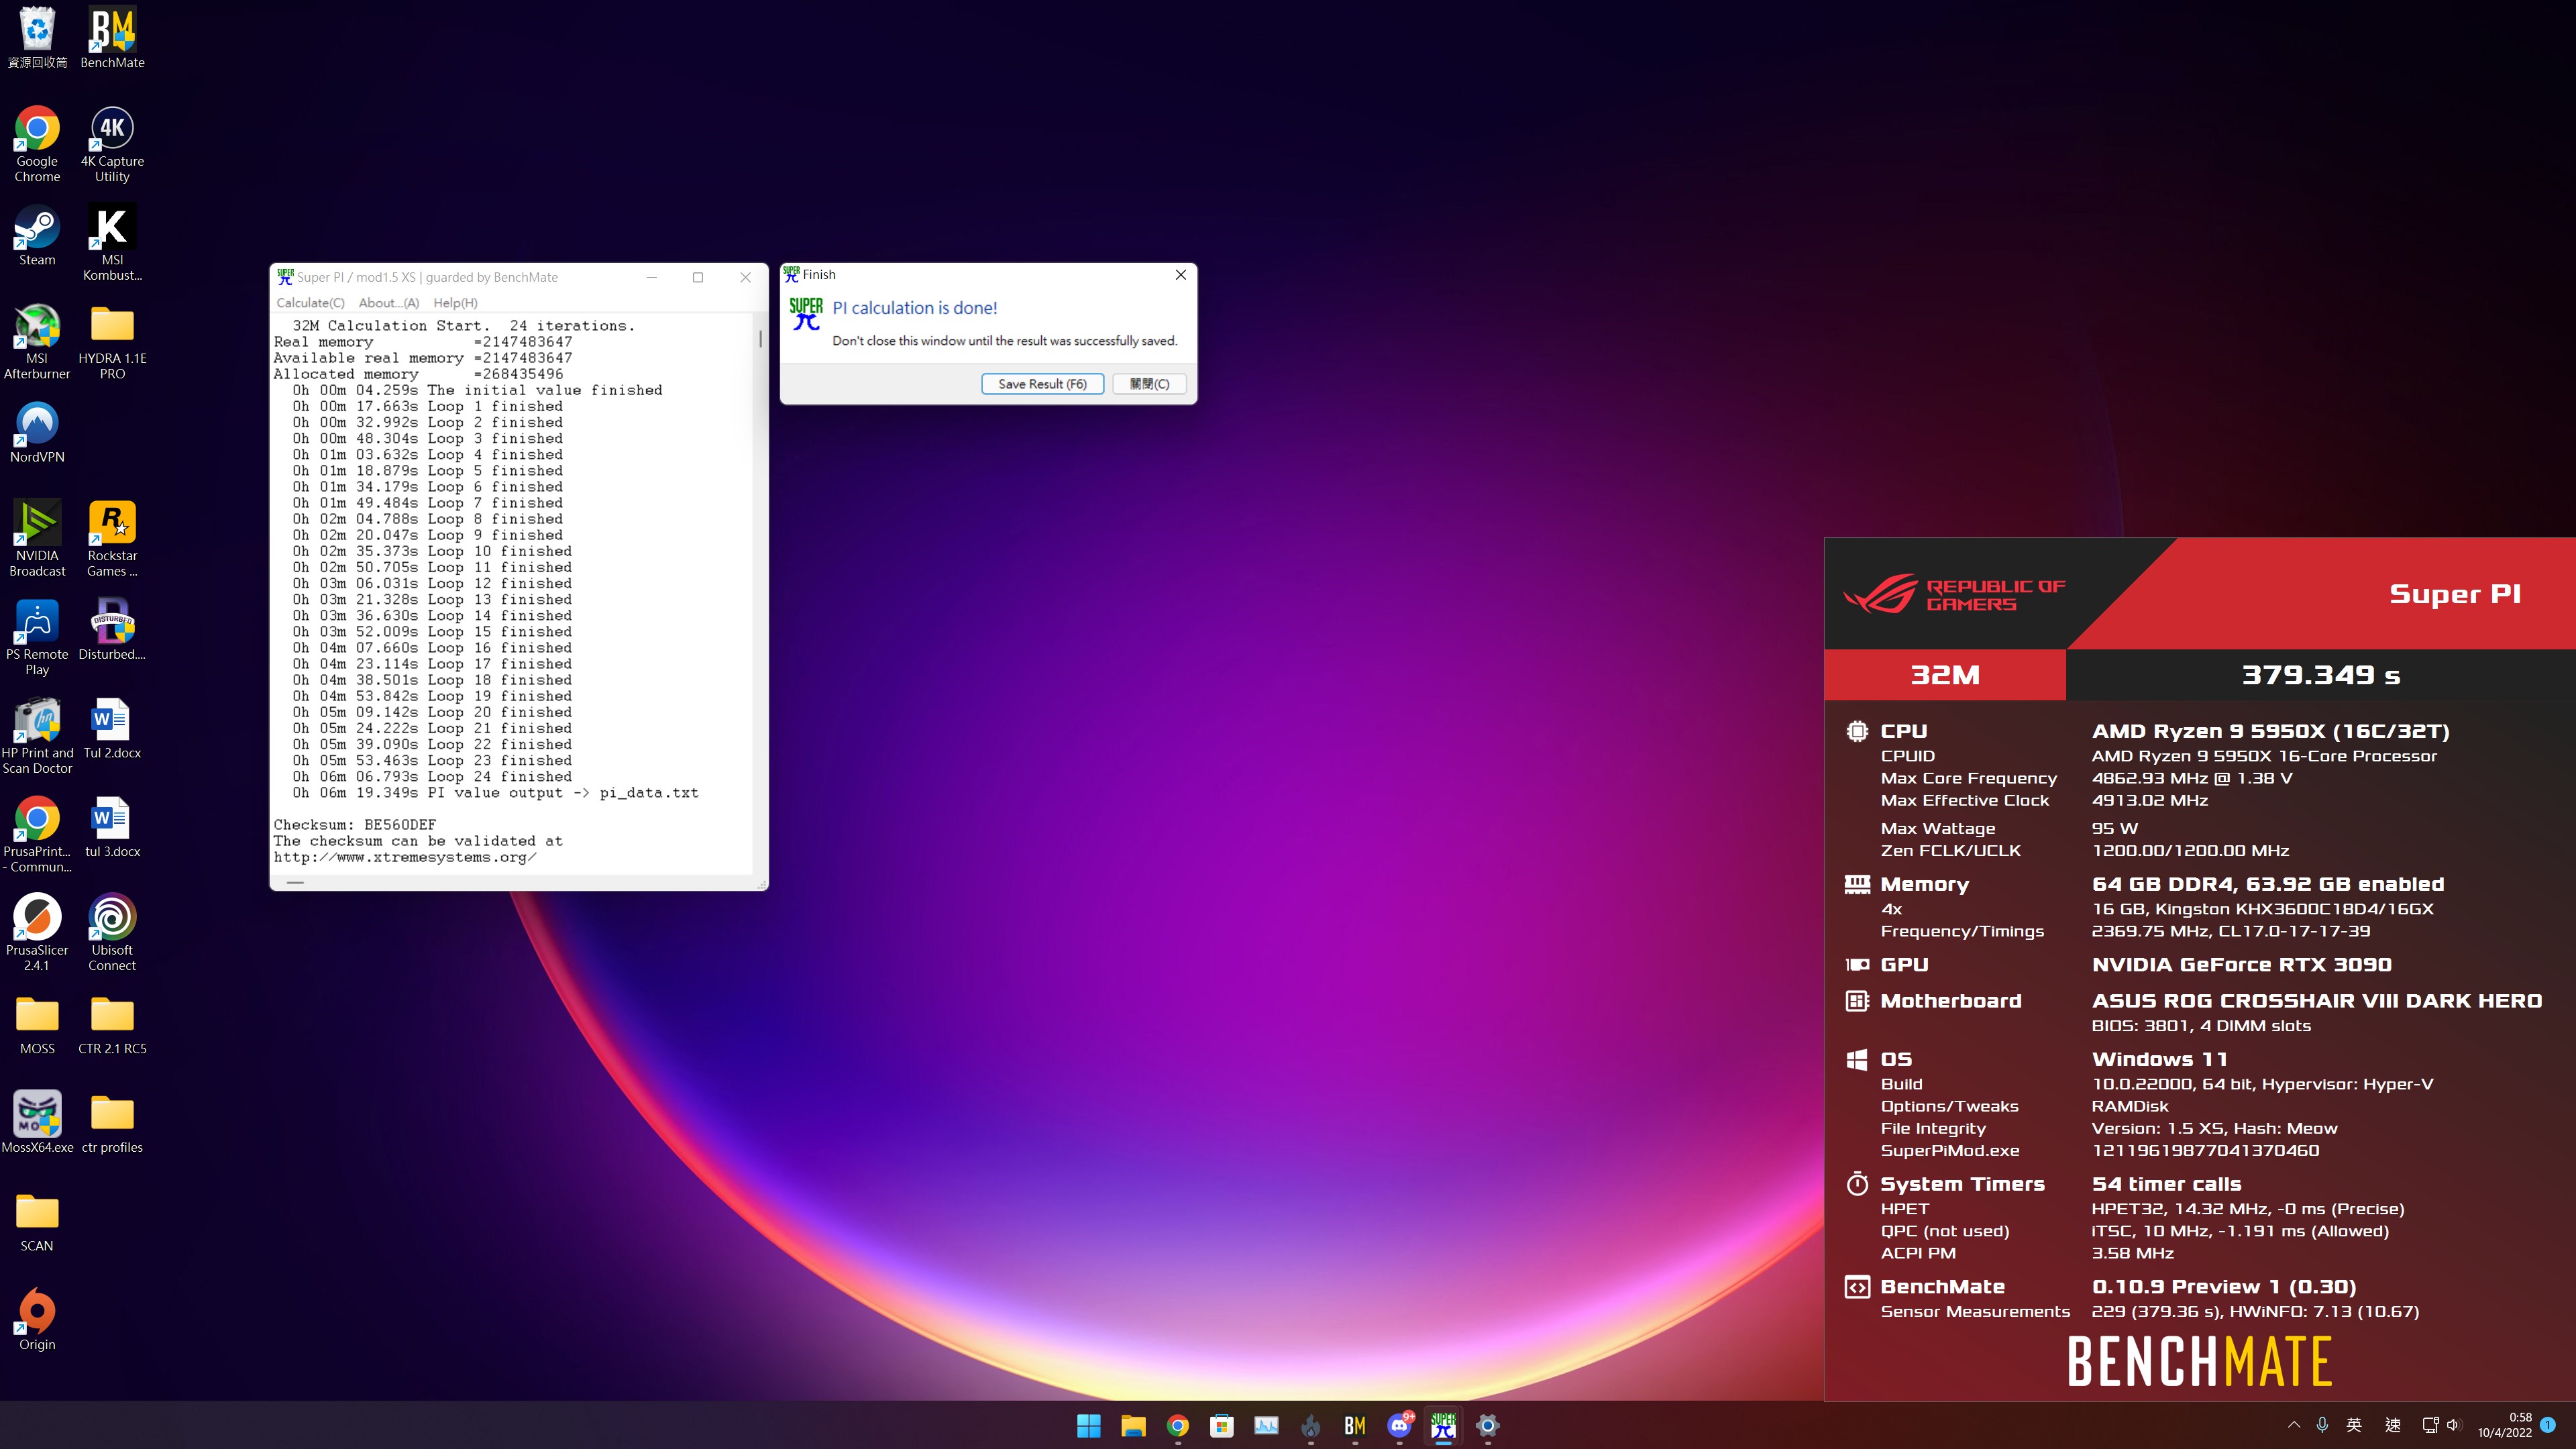Open Chrome from the taskbar
The image size is (2576, 1449).
pos(1178,1426)
